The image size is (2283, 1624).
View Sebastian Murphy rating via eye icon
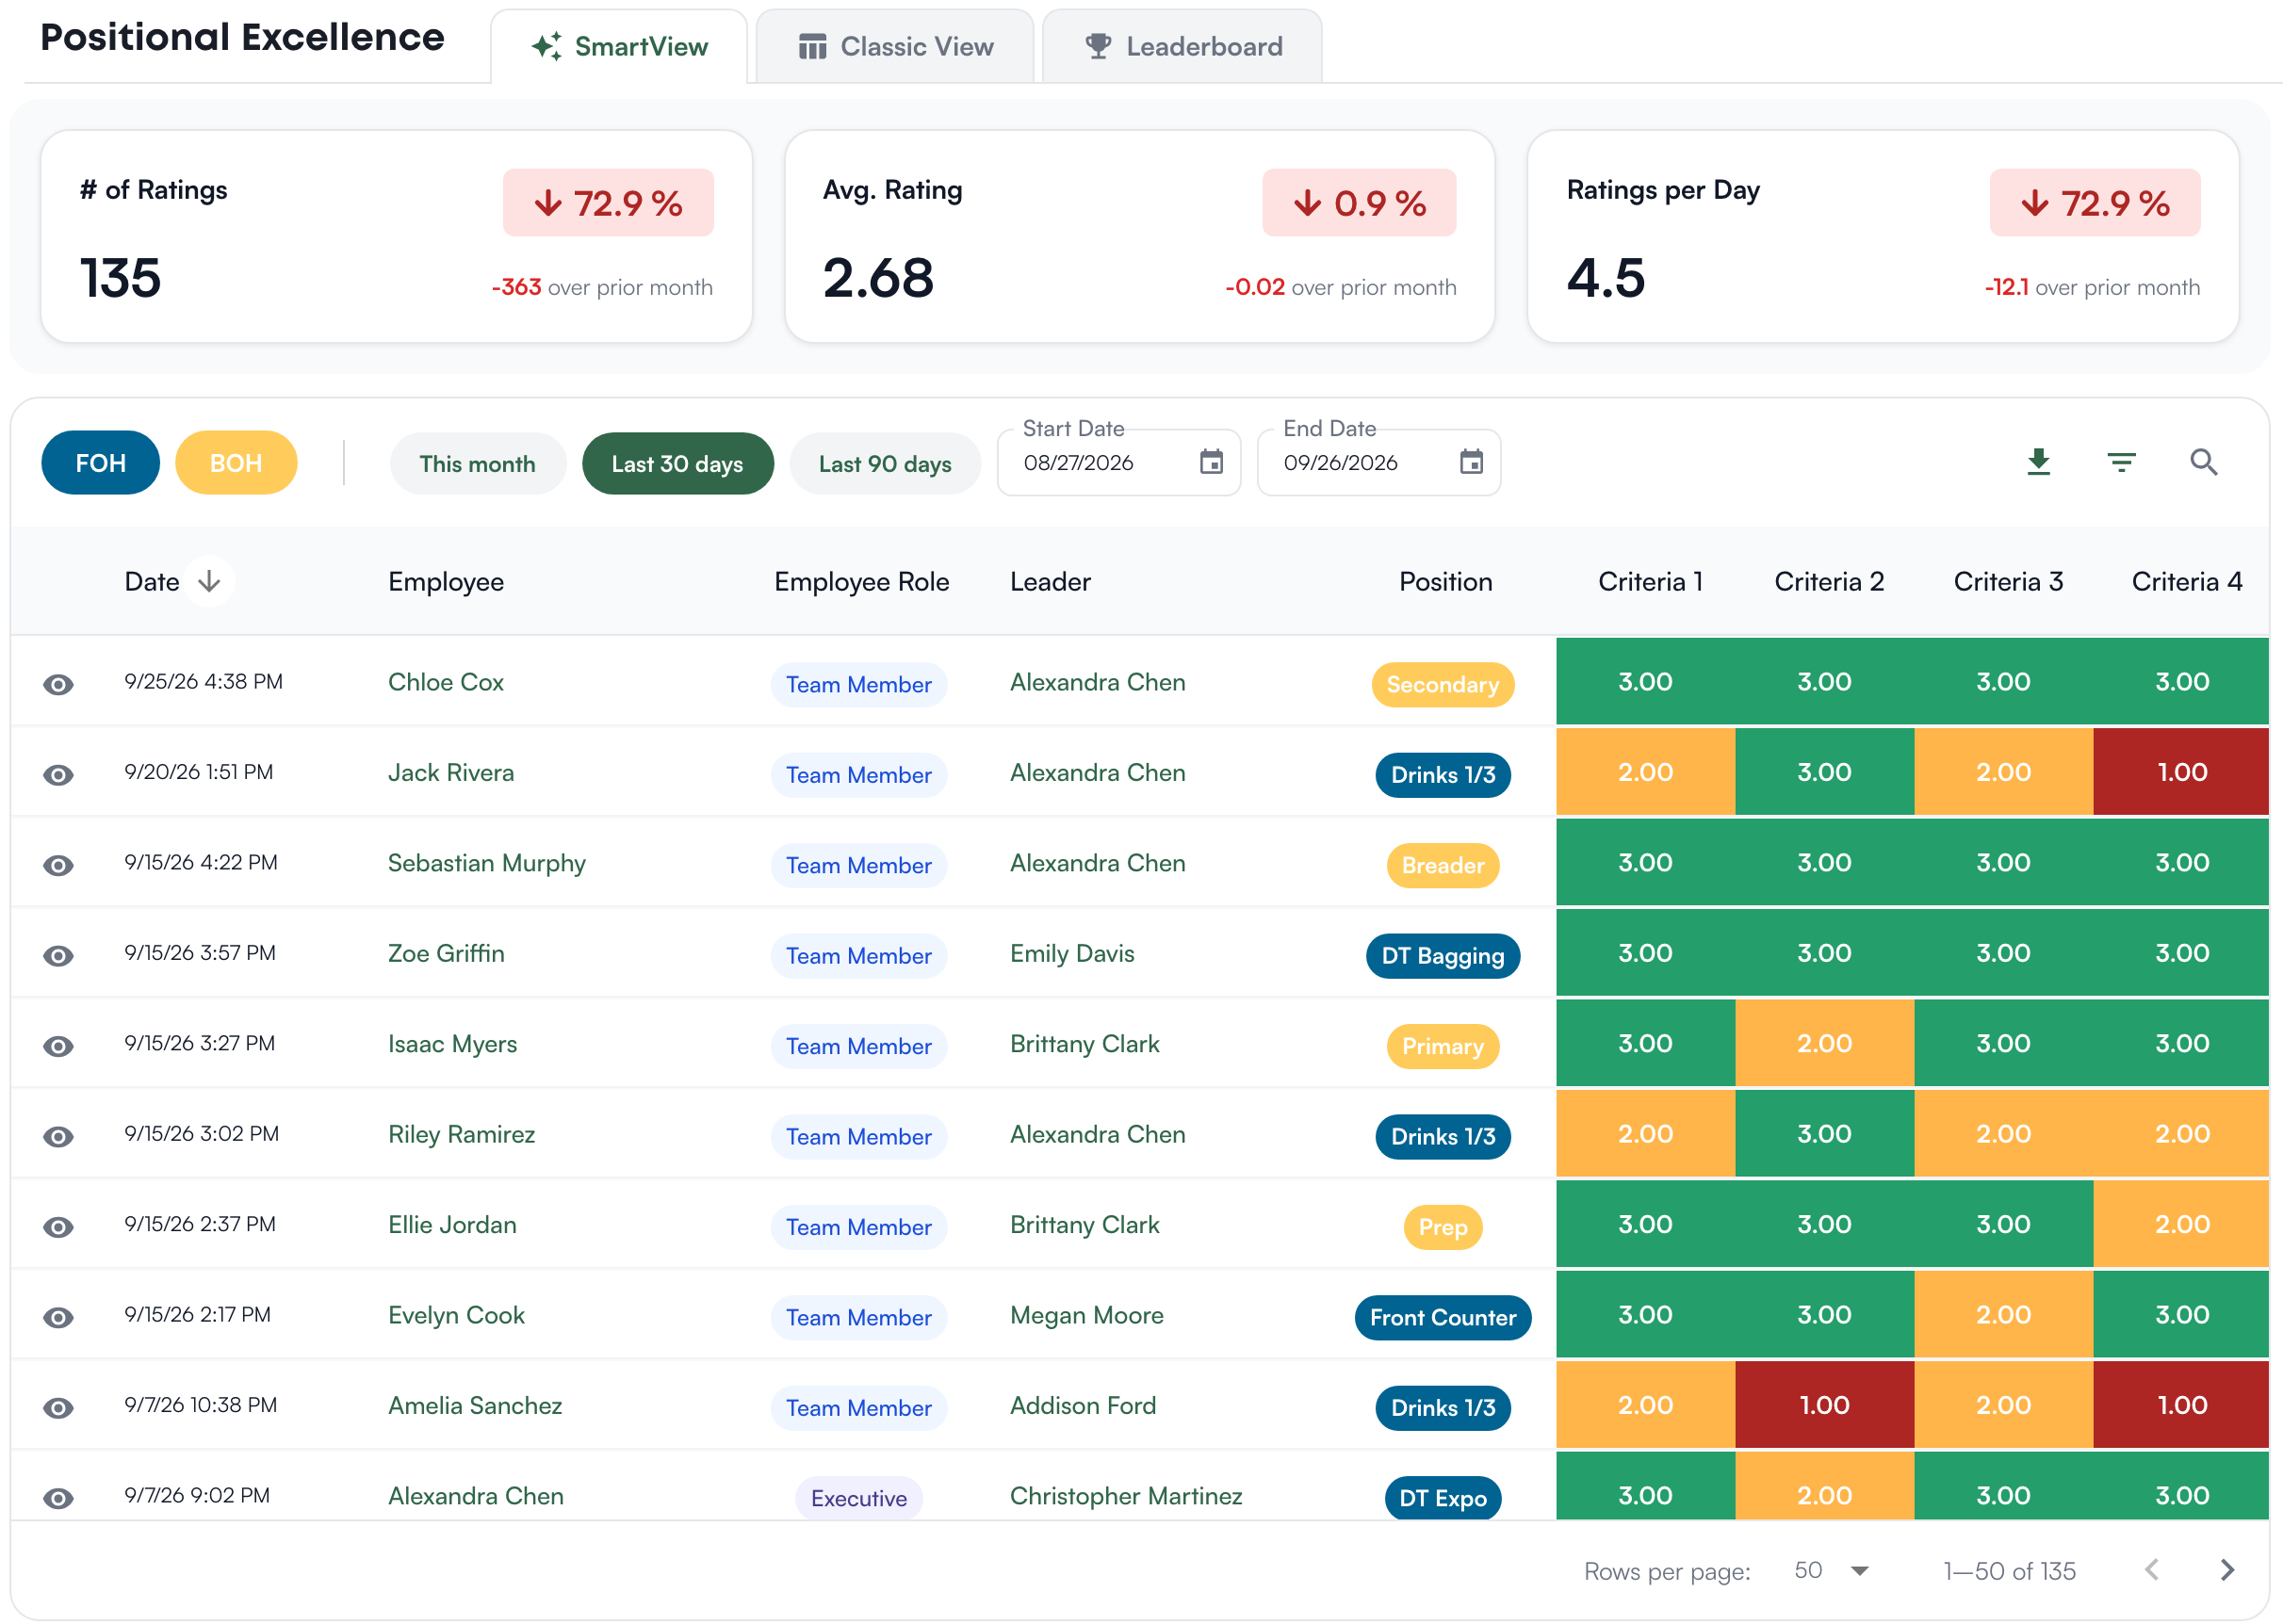58,865
